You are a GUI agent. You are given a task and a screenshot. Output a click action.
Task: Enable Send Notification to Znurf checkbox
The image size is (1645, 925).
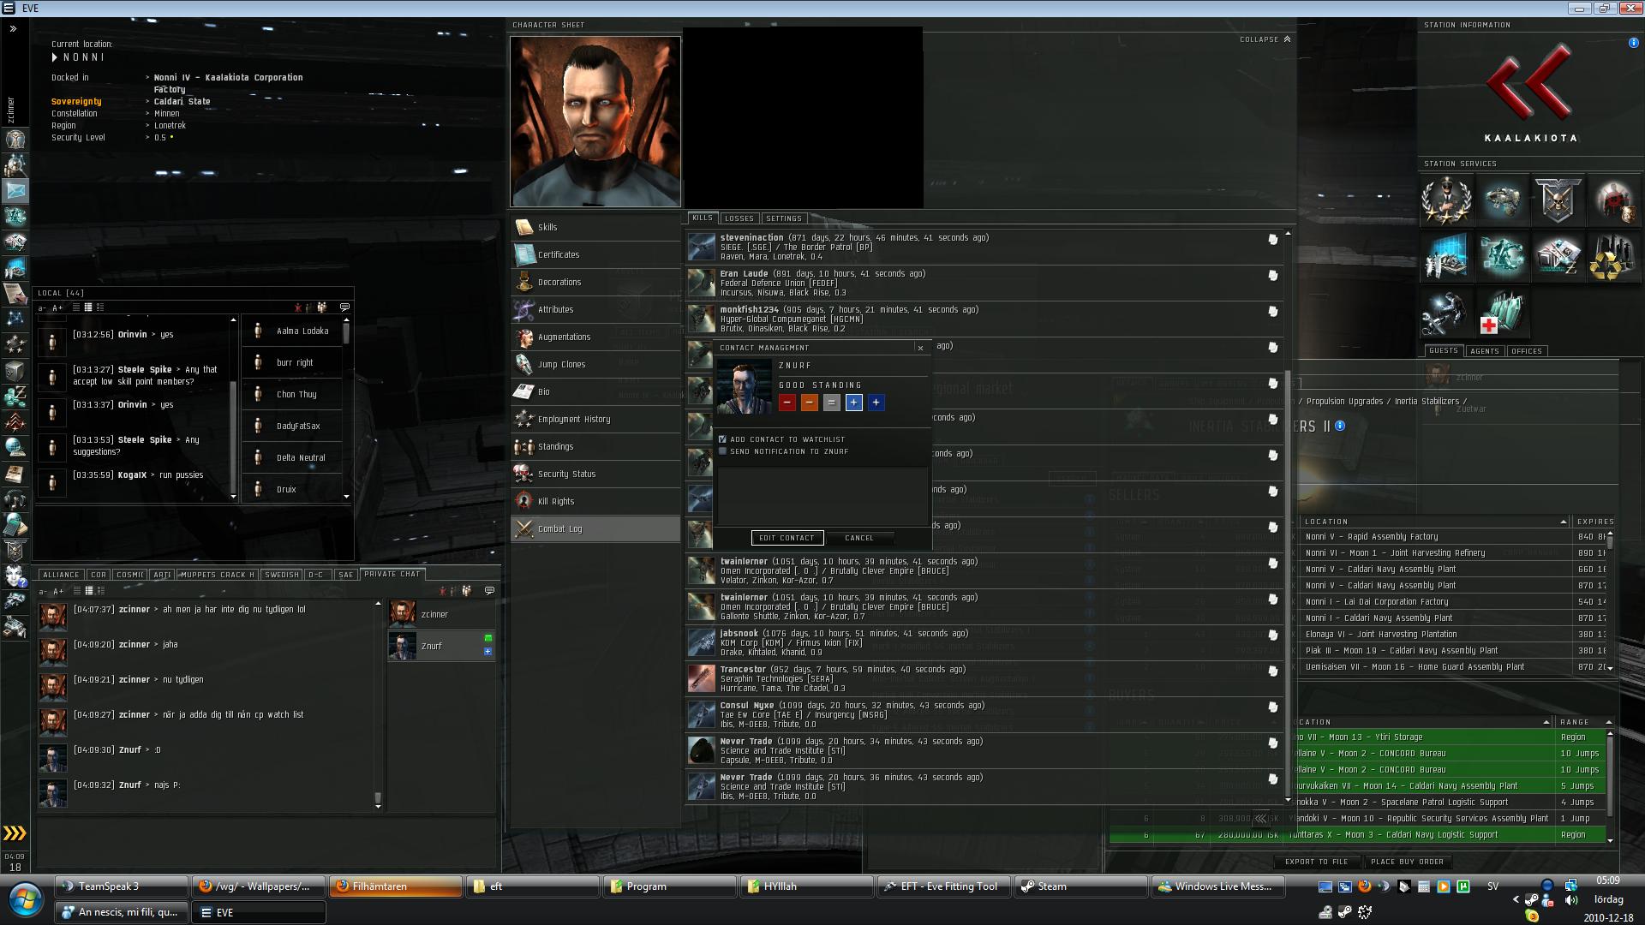pyautogui.click(x=722, y=451)
